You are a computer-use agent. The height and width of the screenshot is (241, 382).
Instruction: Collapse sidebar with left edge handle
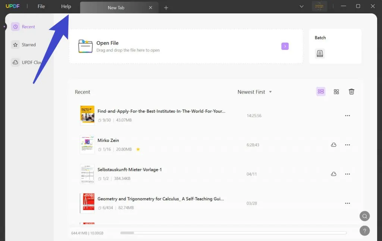(x=4, y=26)
